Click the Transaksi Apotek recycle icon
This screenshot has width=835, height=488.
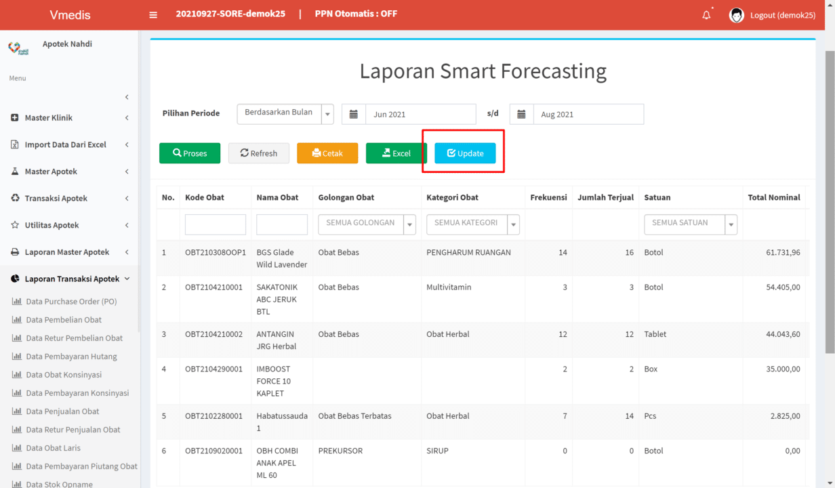pos(15,198)
